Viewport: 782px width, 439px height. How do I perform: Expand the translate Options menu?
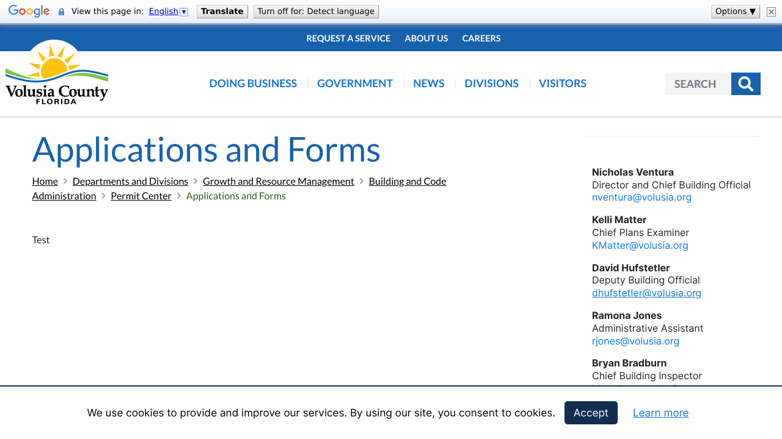coord(735,12)
